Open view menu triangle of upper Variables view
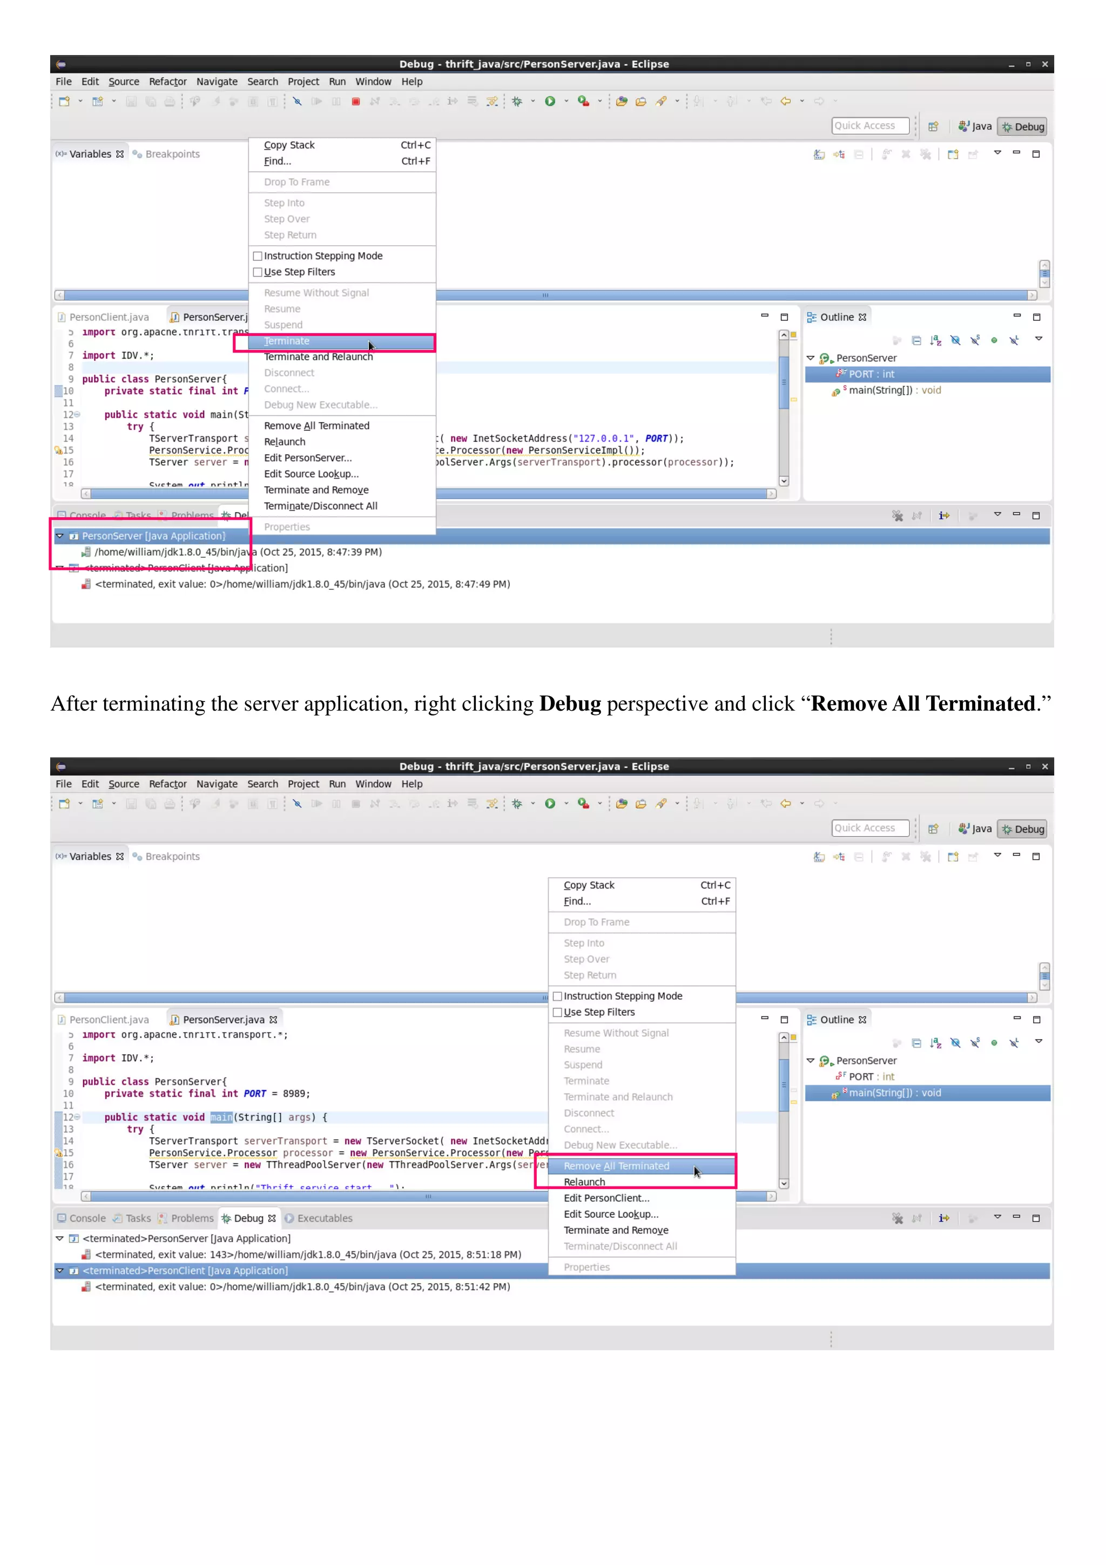The image size is (1106, 1565). tap(997, 153)
